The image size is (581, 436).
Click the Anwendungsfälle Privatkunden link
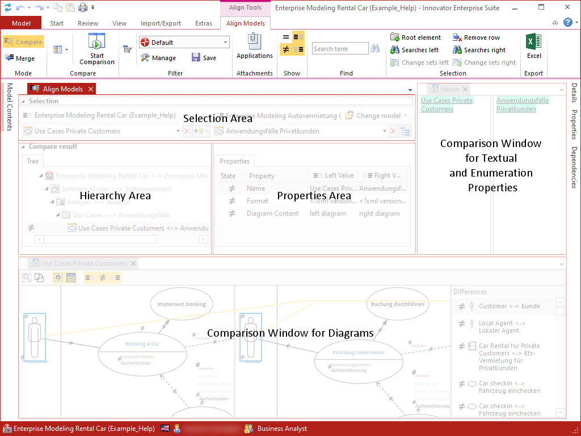[x=523, y=104]
